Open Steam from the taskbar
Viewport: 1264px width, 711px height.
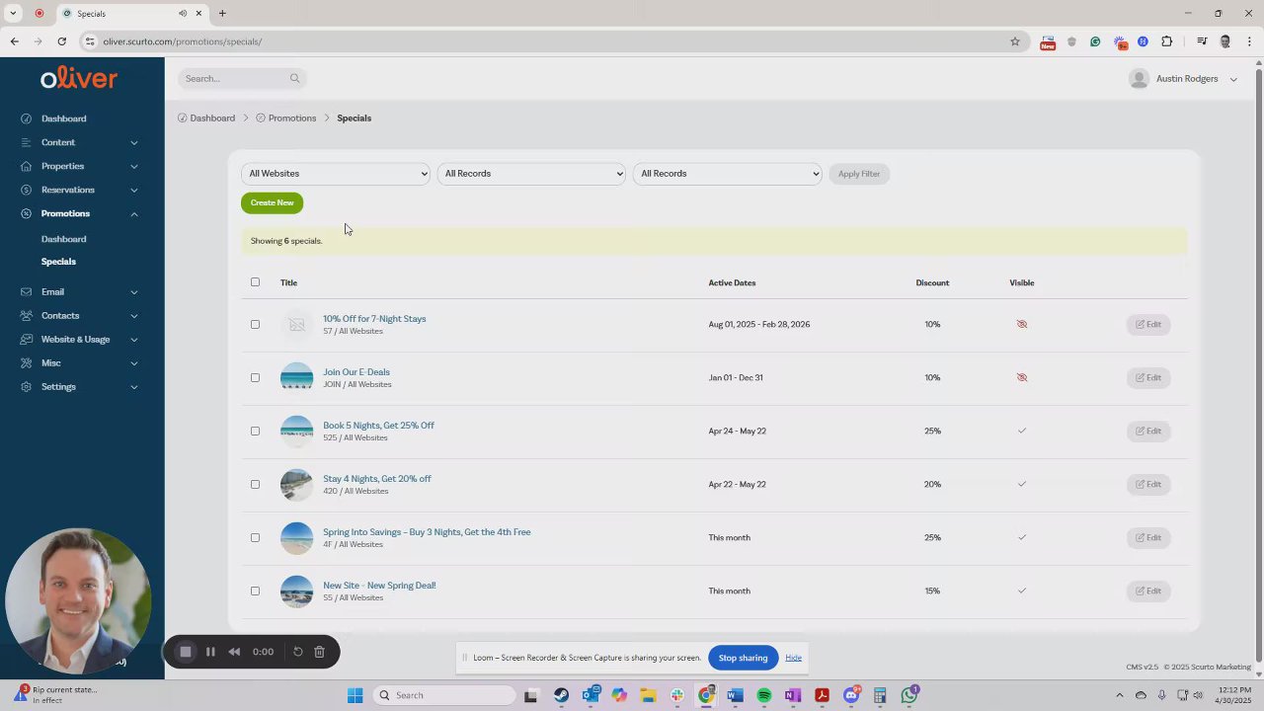tap(561, 695)
